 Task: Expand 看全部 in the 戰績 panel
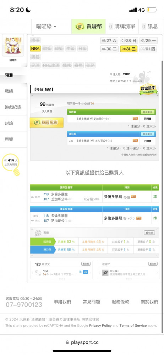click(149, 233)
